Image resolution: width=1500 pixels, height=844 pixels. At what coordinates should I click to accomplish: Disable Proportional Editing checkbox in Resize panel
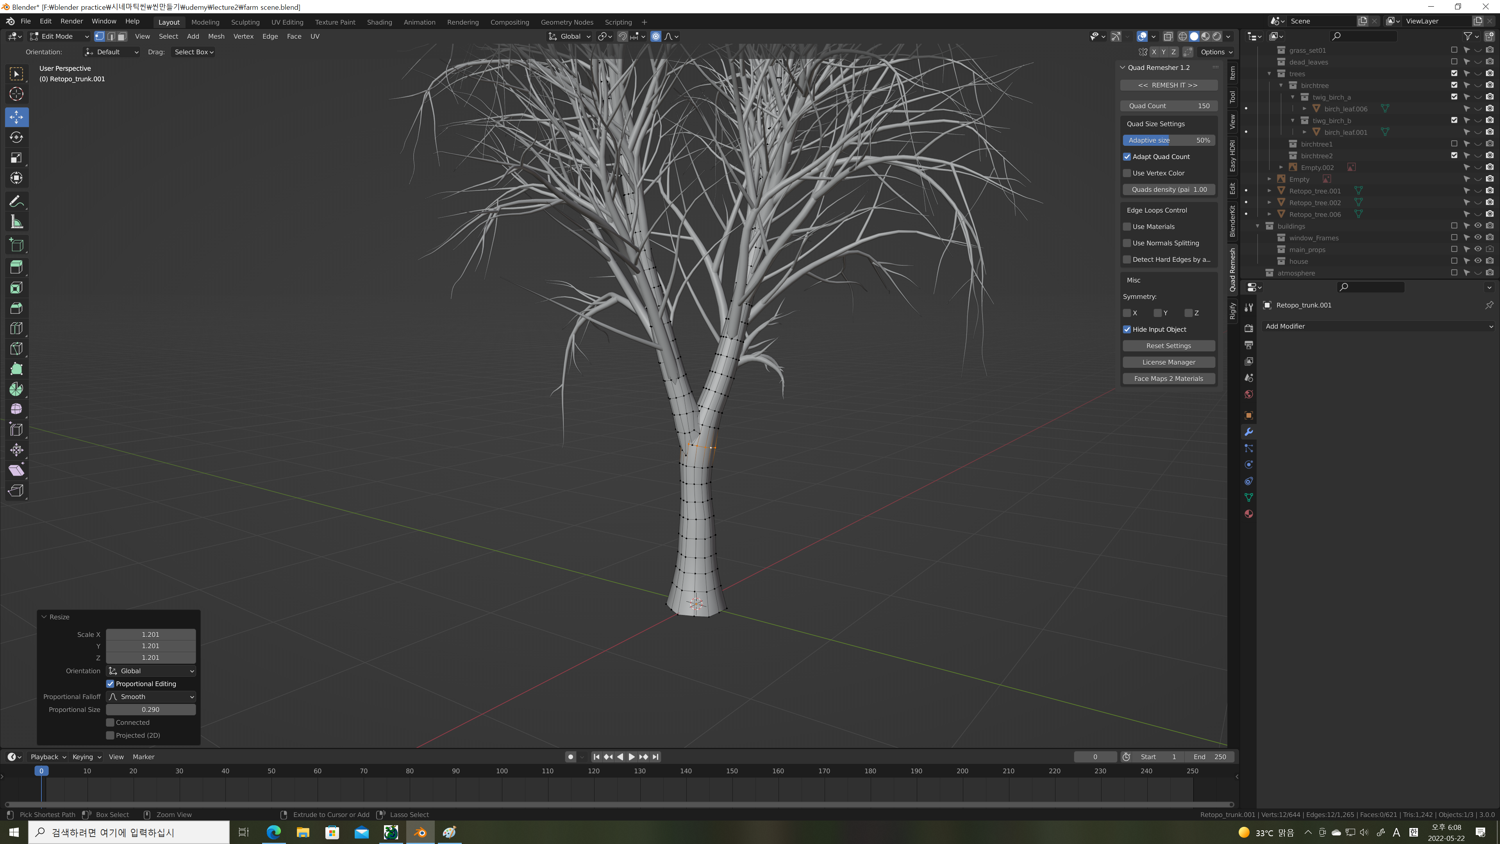pos(110,684)
